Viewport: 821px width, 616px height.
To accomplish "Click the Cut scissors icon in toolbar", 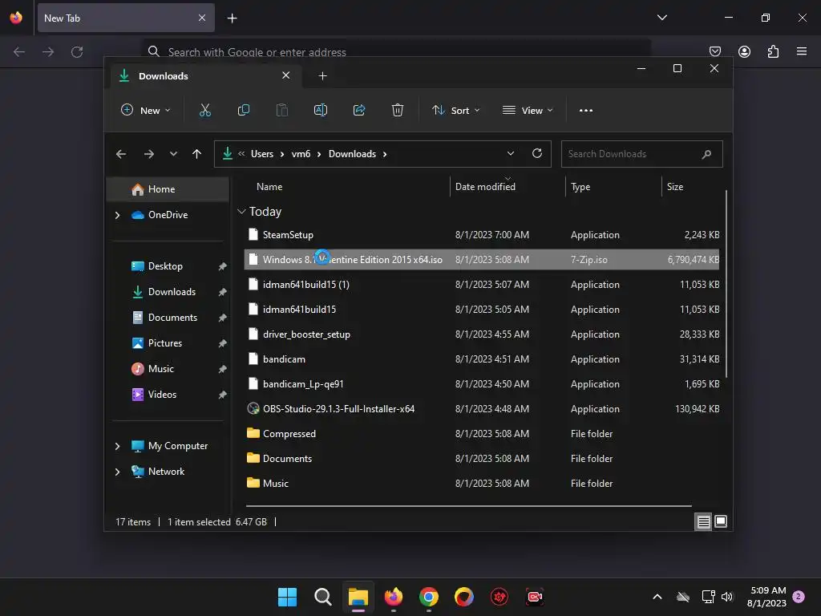I will click(x=204, y=110).
